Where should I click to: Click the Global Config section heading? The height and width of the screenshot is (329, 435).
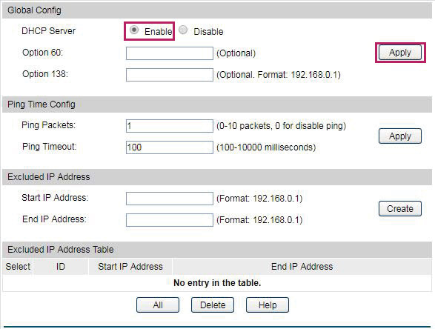click(x=34, y=10)
